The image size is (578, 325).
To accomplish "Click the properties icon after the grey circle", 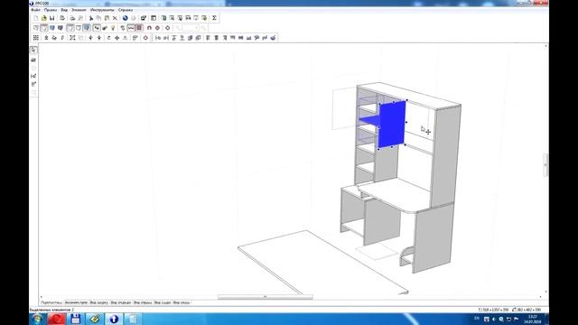I will pyautogui.click(x=144, y=18).
